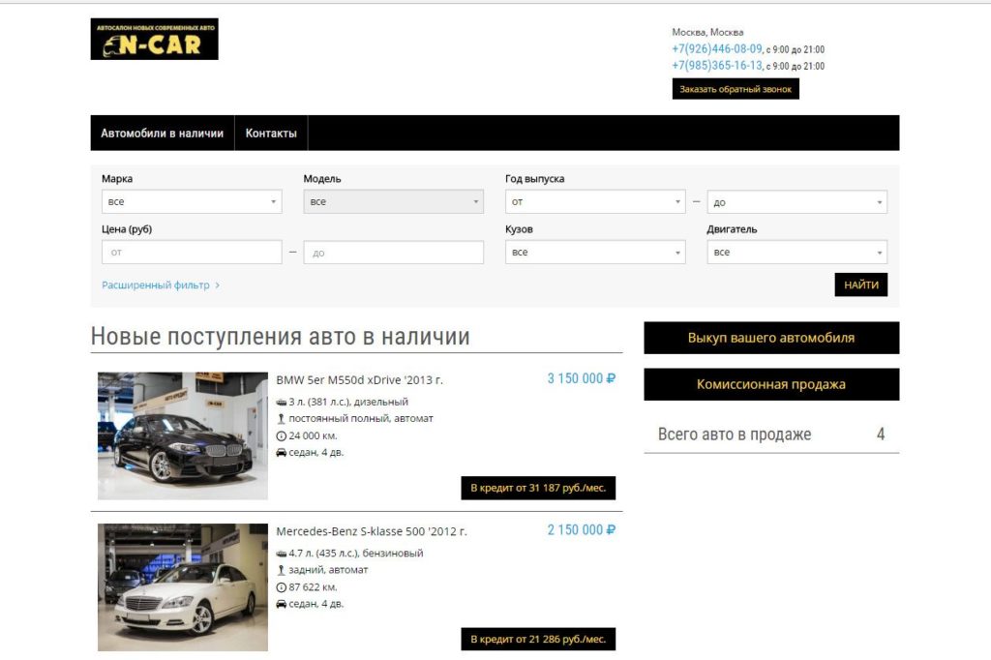Open Mercedes-Benz S-klasse 500 '2012 listing title
Image resolution: width=991 pixels, height=660 pixels.
pyautogui.click(x=372, y=531)
